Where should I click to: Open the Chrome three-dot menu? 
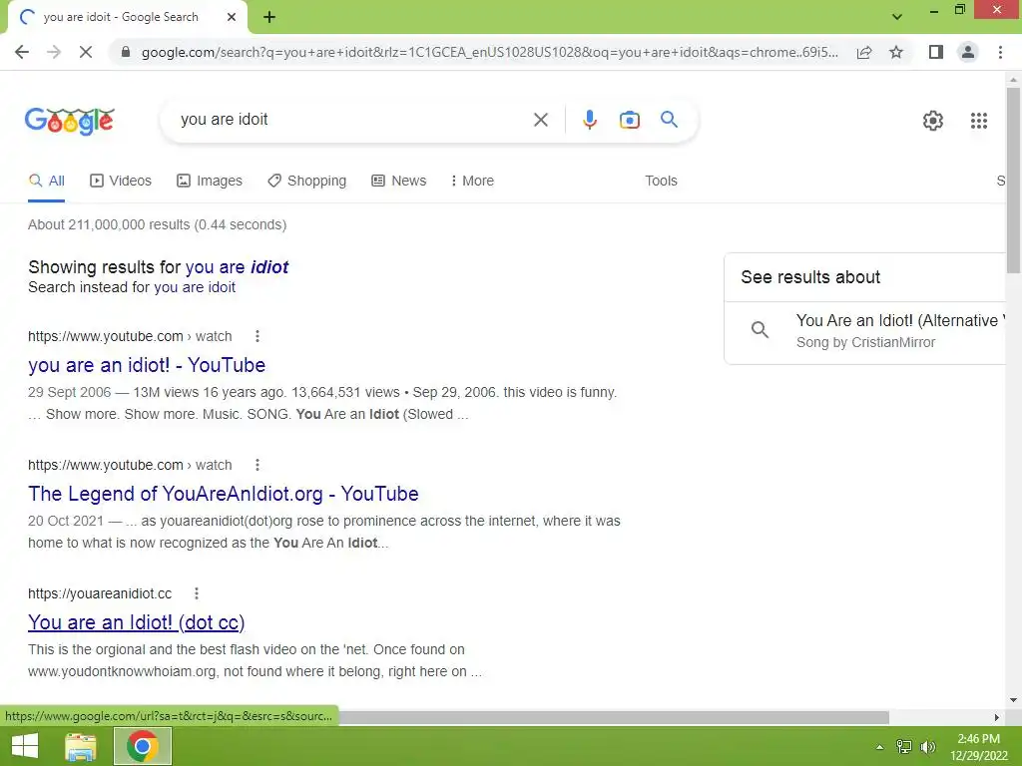pos(1000,52)
